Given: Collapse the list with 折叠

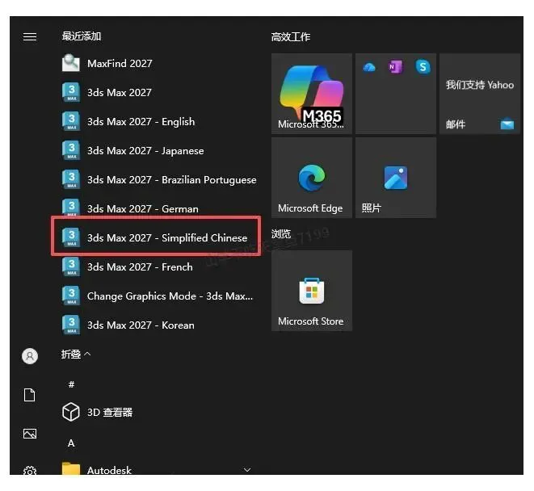Looking at the screenshot, I should point(76,355).
